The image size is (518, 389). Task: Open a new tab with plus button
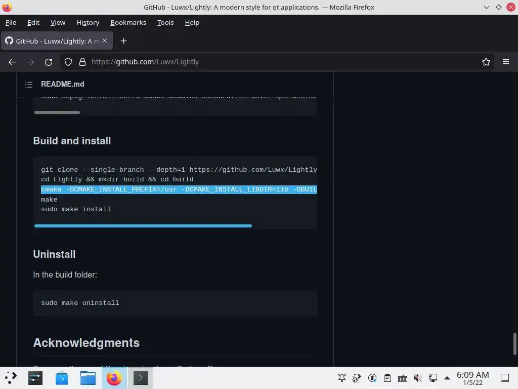(123, 41)
